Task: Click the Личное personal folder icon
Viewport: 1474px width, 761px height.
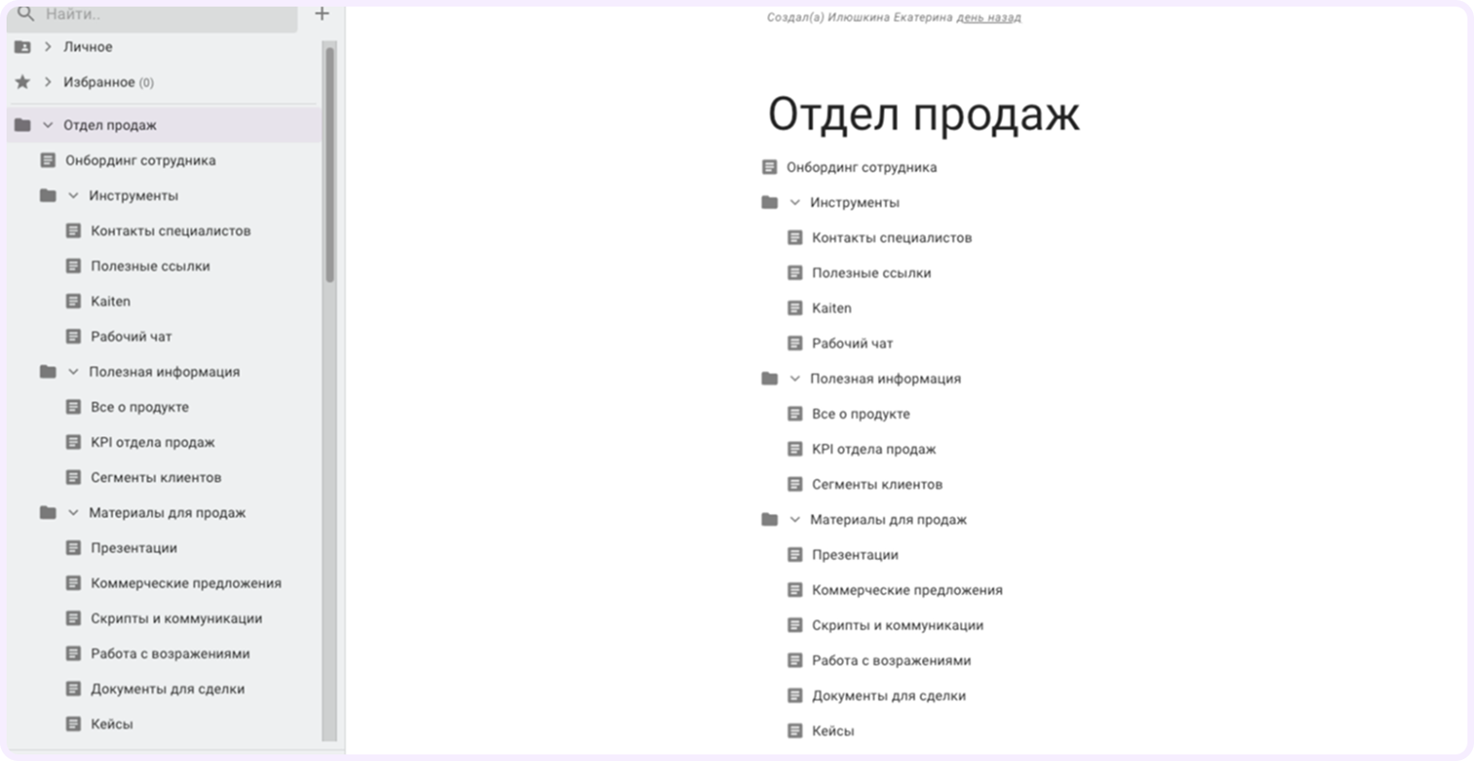Action: [23, 47]
